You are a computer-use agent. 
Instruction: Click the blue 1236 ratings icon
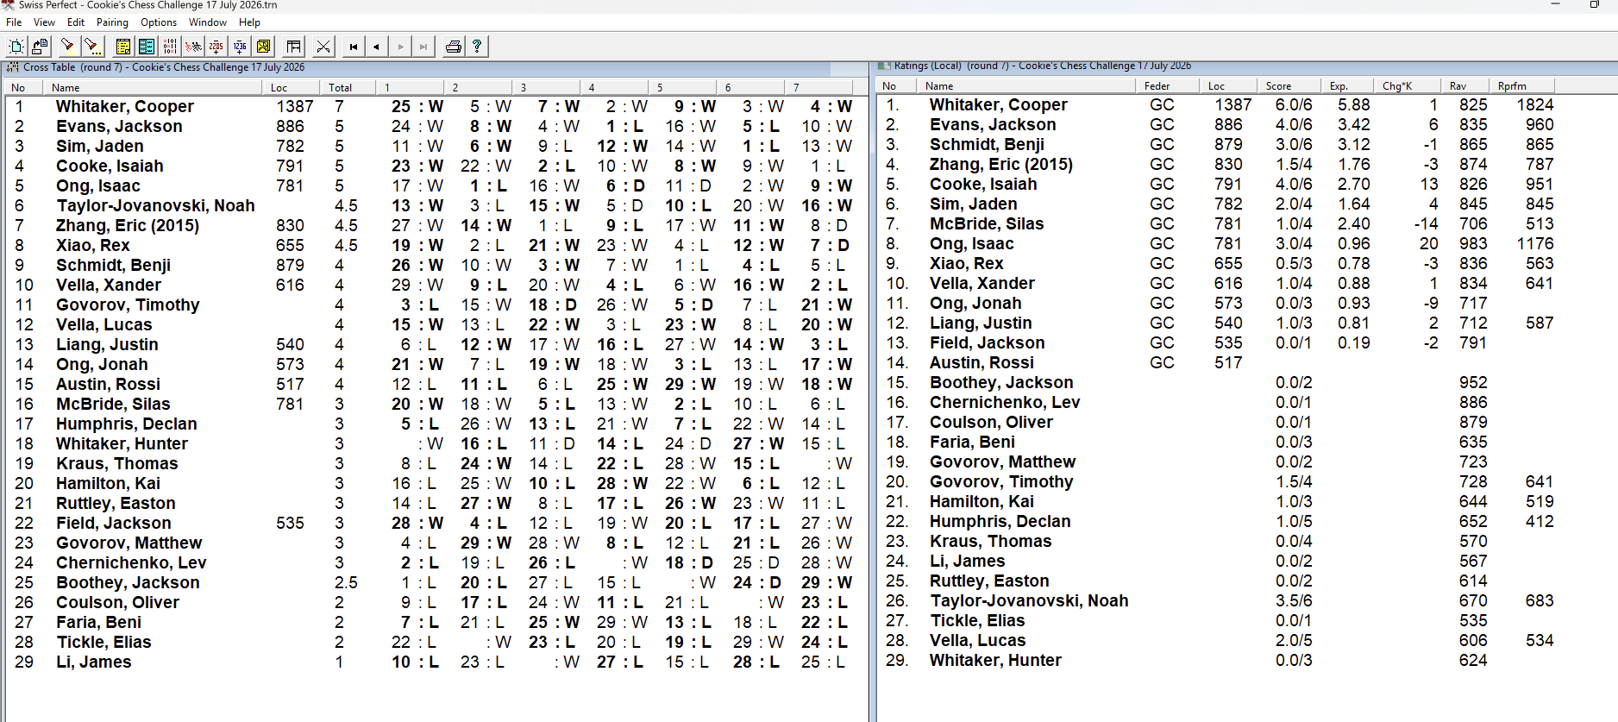(x=240, y=47)
